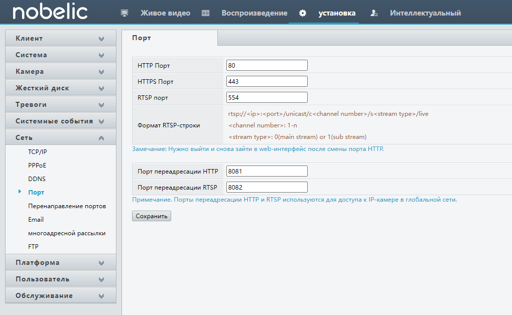Click the Примечание note about forwarding ports
The width and height of the screenshot is (512, 315).
[x=295, y=200]
